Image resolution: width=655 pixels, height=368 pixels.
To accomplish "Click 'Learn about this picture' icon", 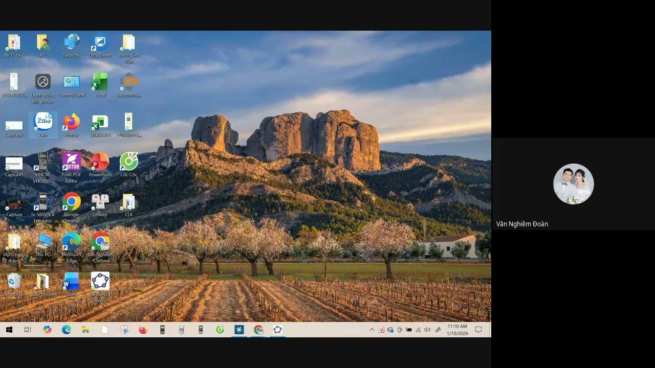I will pos(43,88).
